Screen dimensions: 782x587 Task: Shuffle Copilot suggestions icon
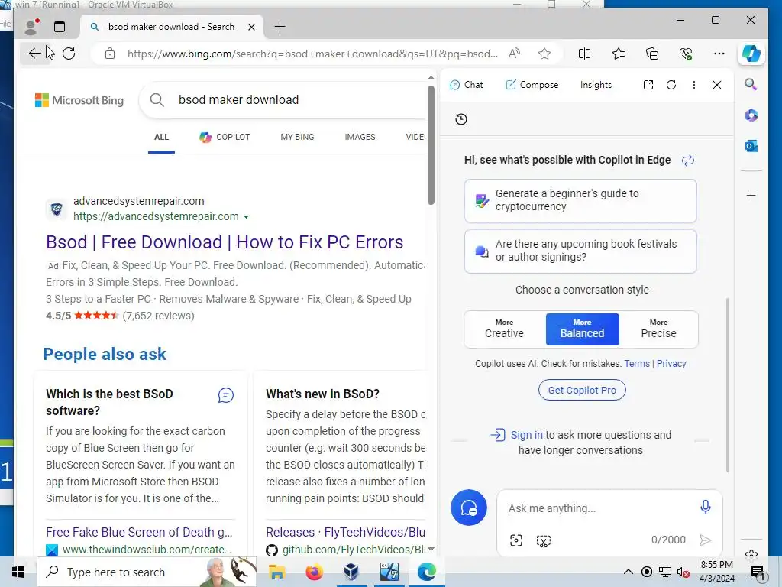click(688, 161)
